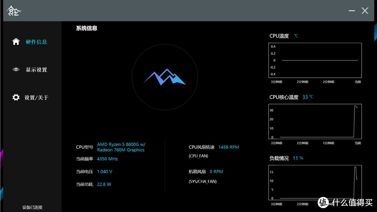Minimize the application window
This screenshot has height=212, width=377.
(x=352, y=10)
